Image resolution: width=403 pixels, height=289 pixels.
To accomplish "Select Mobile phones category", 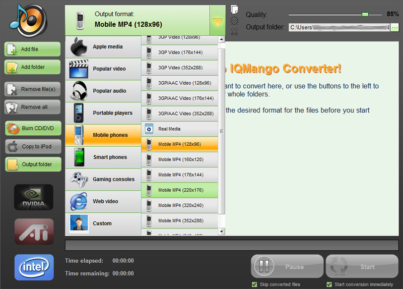I will [x=103, y=135].
